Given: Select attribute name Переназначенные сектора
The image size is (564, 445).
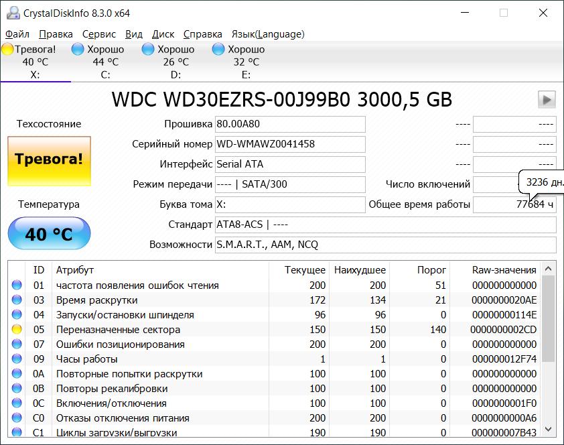Looking at the screenshot, I should pyautogui.click(x=119, y=330).
